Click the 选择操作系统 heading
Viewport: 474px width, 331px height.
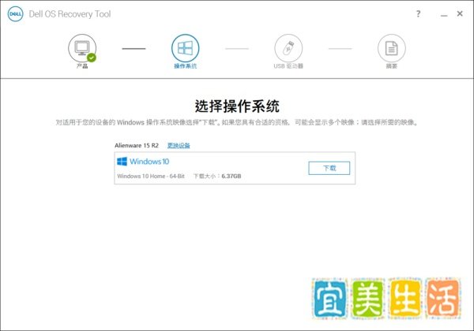(x=237, y=106)
